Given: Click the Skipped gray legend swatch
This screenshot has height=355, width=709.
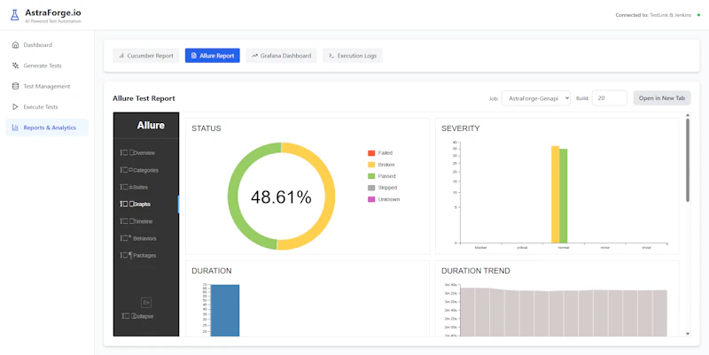Looking at the screenshot, I should point(371,188).
